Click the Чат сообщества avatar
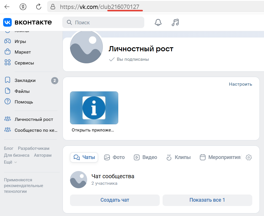This screenshot has height=216, width=264. pos(79,180)
